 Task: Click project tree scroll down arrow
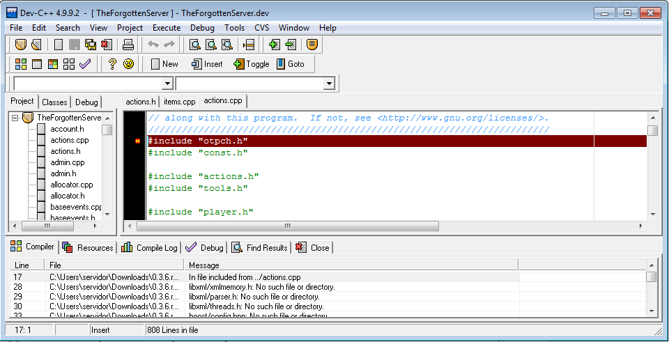coord(107,215)
